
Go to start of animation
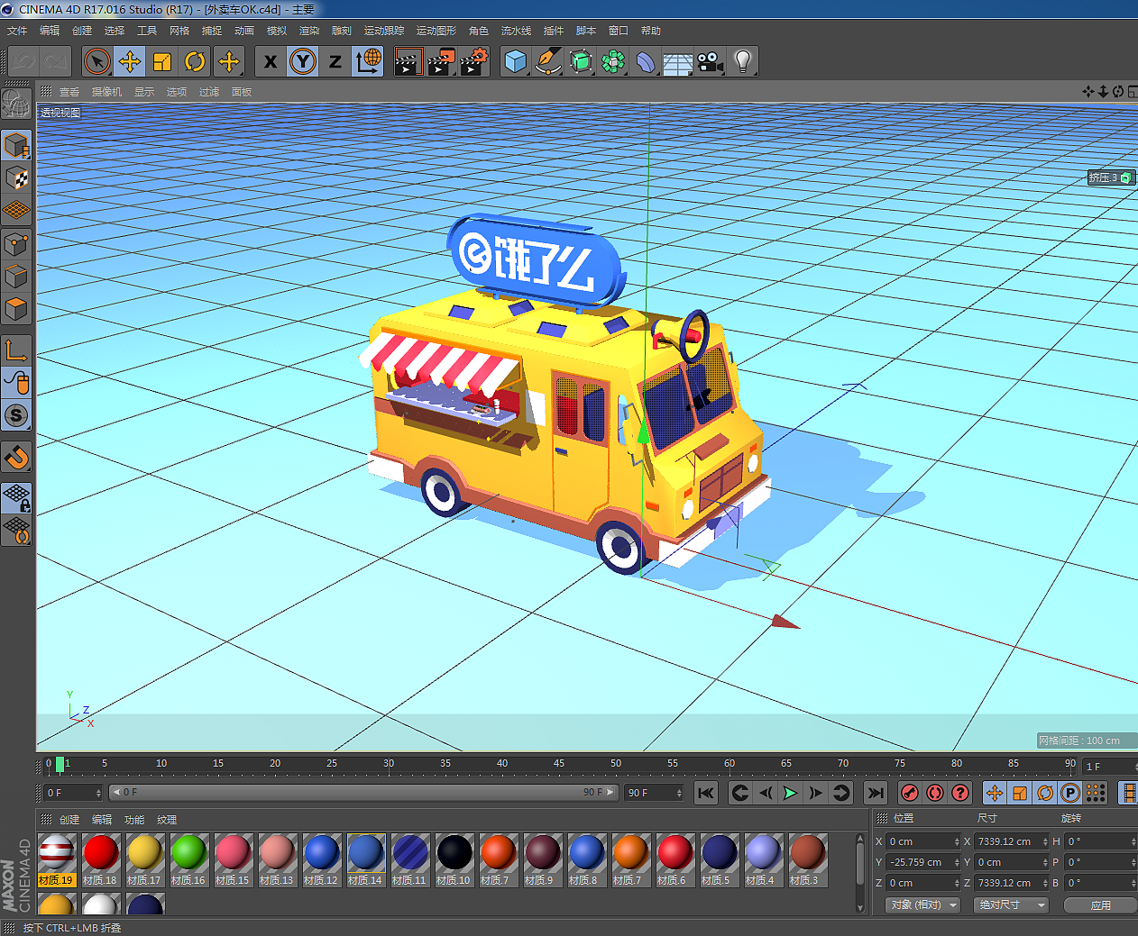[x=706, y=793]
